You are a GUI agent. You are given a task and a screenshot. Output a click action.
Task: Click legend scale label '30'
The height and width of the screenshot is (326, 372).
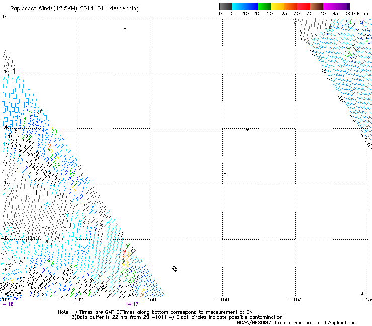point(297,14)
